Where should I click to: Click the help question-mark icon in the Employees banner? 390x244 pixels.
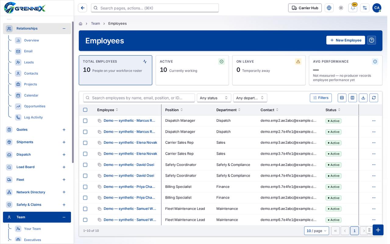tap(371, 40)
